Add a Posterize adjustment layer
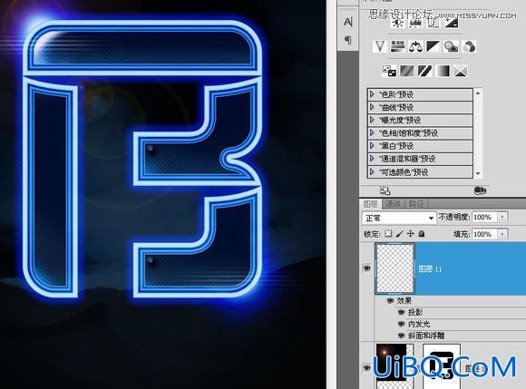 tap(407, 71)
